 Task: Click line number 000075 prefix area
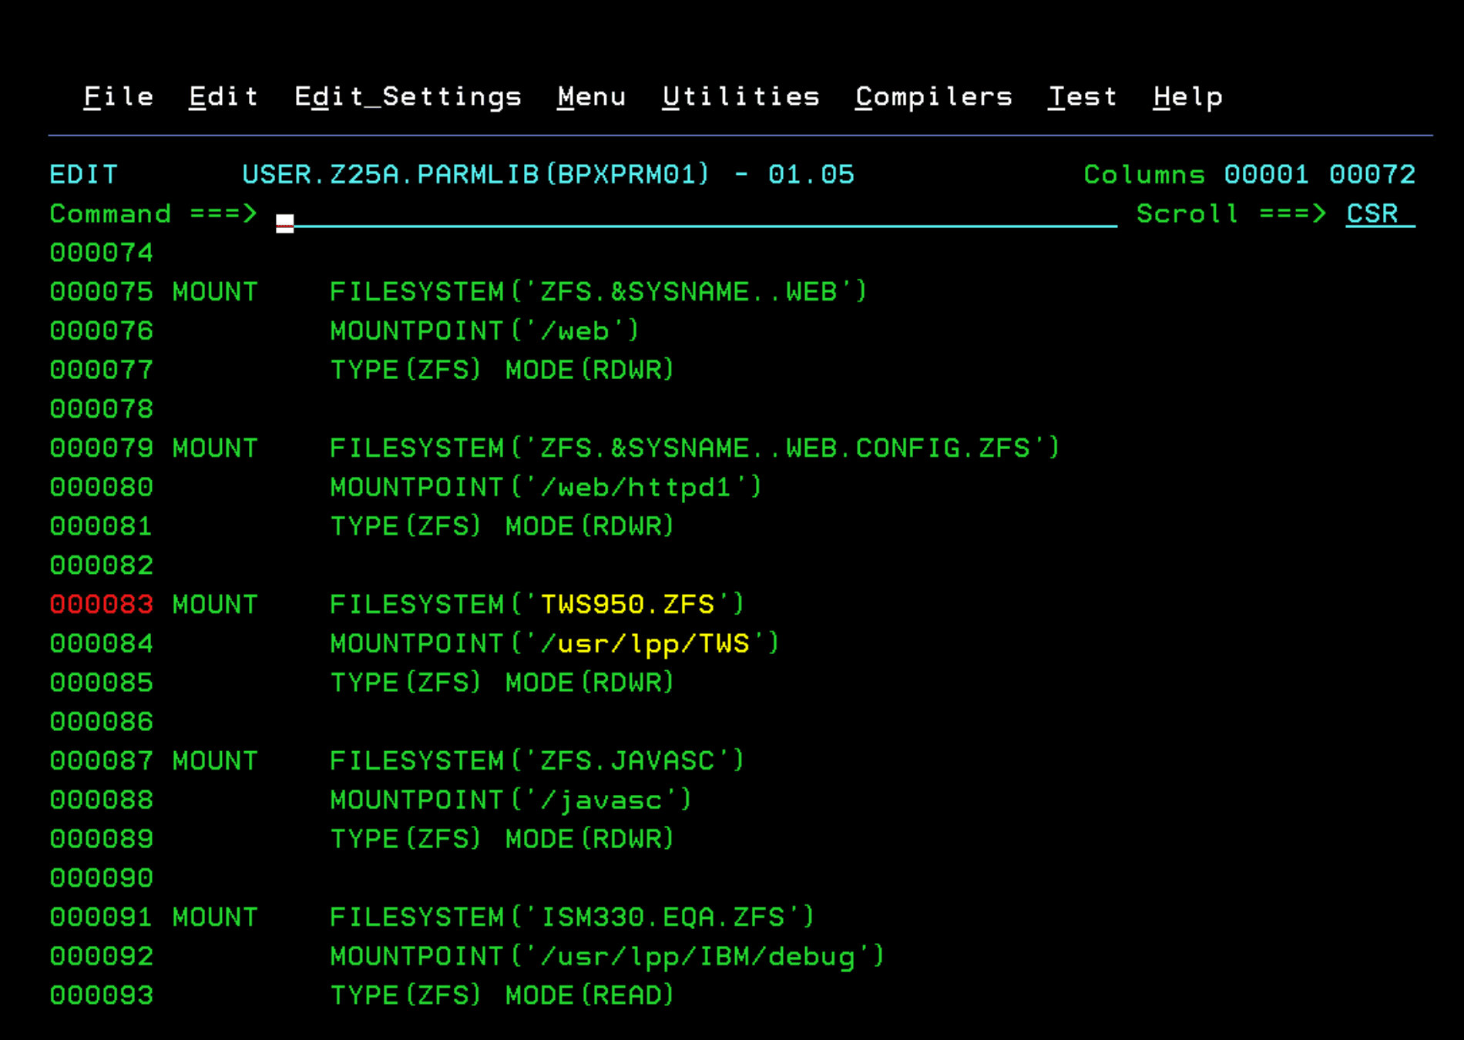(102, 292)
